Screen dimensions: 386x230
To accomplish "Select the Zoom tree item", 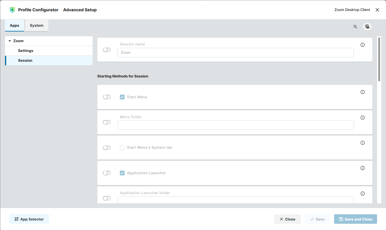I will click(x=49, y=41).
